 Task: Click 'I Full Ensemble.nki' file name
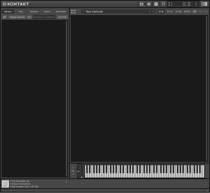[20, 181]
